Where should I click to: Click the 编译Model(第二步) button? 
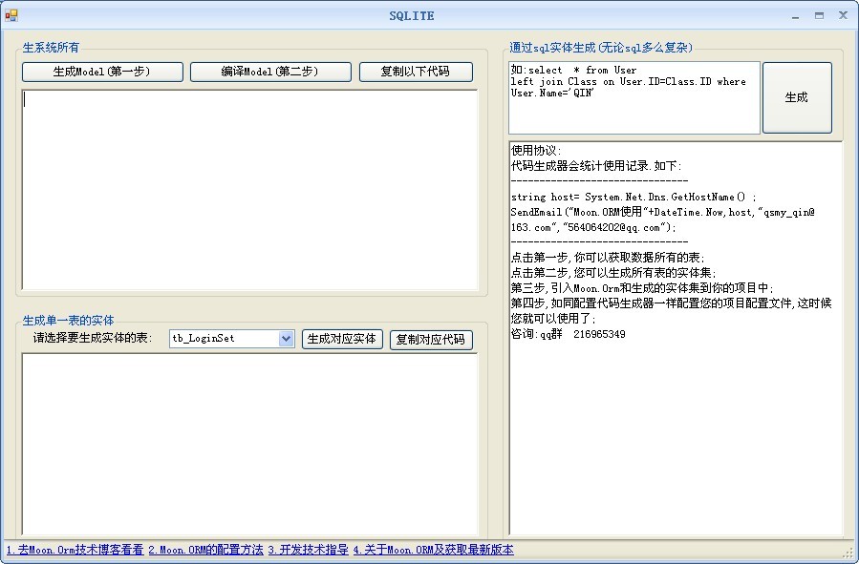pyautogui.click(x=270, y=72)
